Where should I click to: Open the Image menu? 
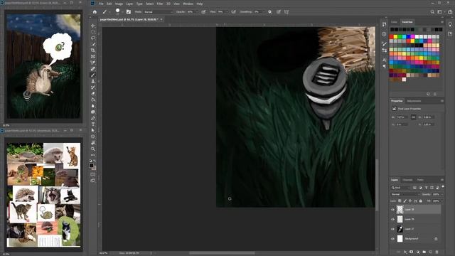[x=119, y=4]
